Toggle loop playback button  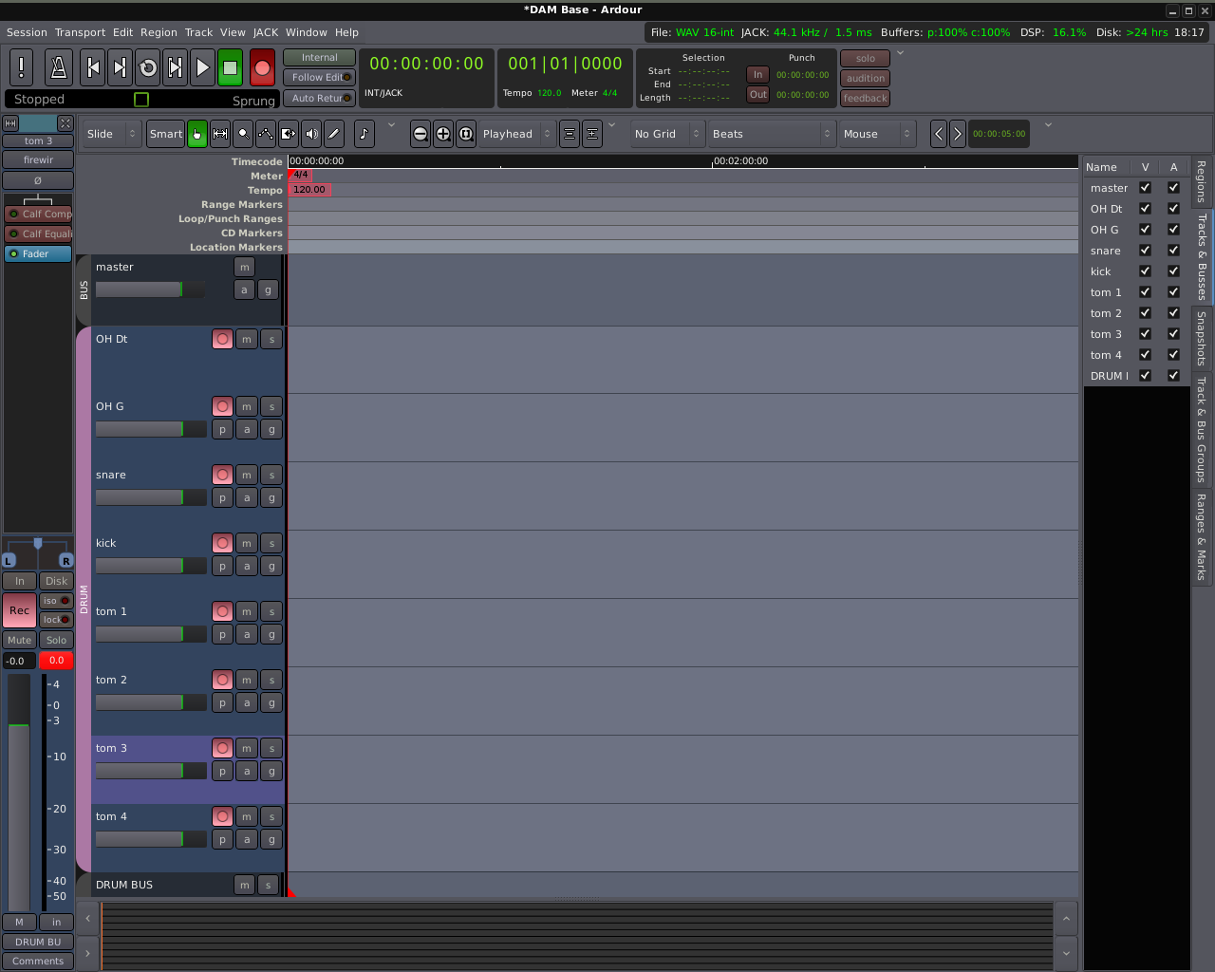point(148,67)
